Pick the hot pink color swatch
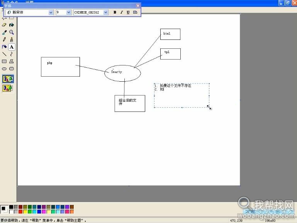 point(67,212)
